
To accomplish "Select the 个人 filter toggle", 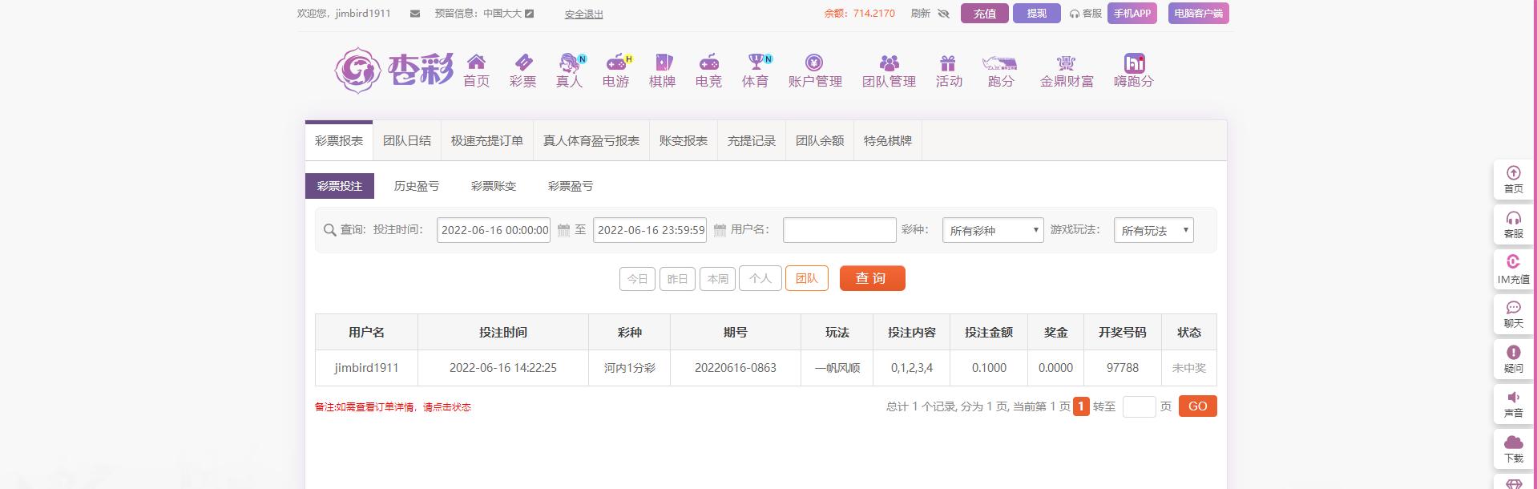I will pyautogui.click(x=760, y=278).
